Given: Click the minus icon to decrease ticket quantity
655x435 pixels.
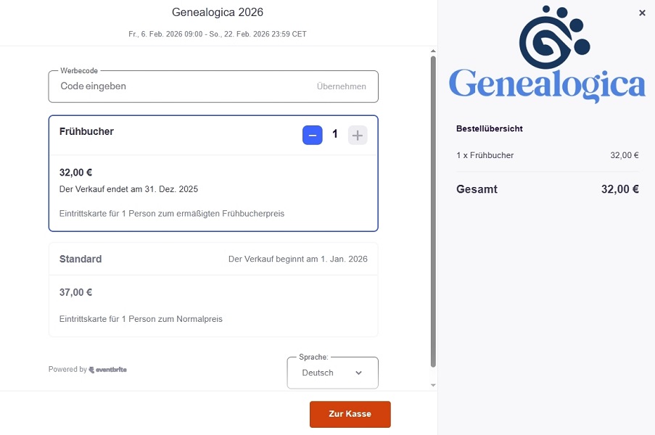Looking at the screenshot, I should coord(312,135).
